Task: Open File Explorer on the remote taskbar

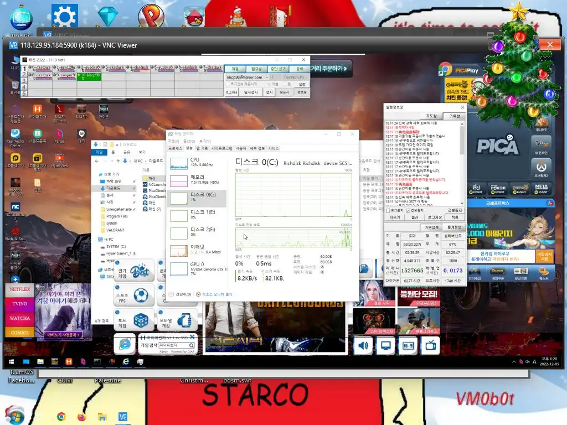Action: (40, 361)
